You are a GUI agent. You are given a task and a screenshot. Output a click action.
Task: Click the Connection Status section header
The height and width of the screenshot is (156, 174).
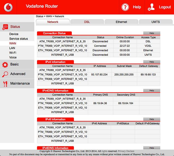[54, 33]
